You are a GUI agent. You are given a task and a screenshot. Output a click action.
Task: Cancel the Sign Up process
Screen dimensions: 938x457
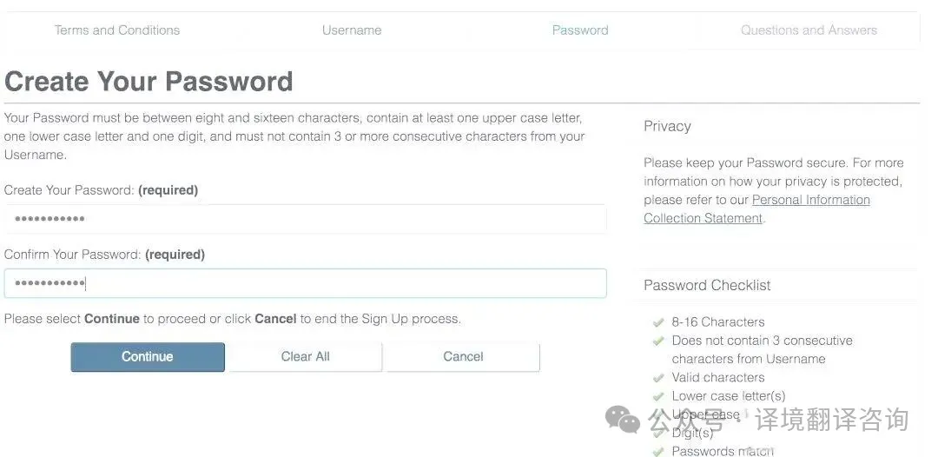[463, 356]
